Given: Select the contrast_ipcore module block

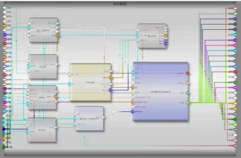Looking at the screenshot, I should point(161,92).
